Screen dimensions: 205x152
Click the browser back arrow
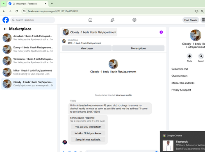point(4,11)
